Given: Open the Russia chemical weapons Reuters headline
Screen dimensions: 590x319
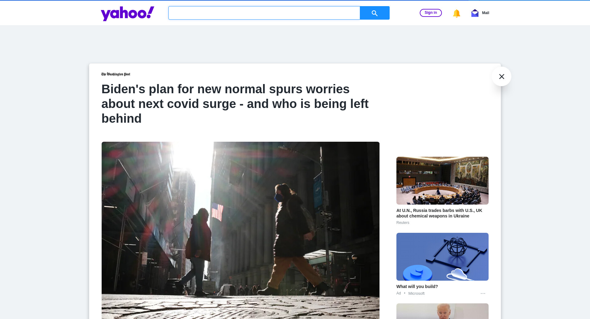Looking at the screenshot, I should 439,213.
